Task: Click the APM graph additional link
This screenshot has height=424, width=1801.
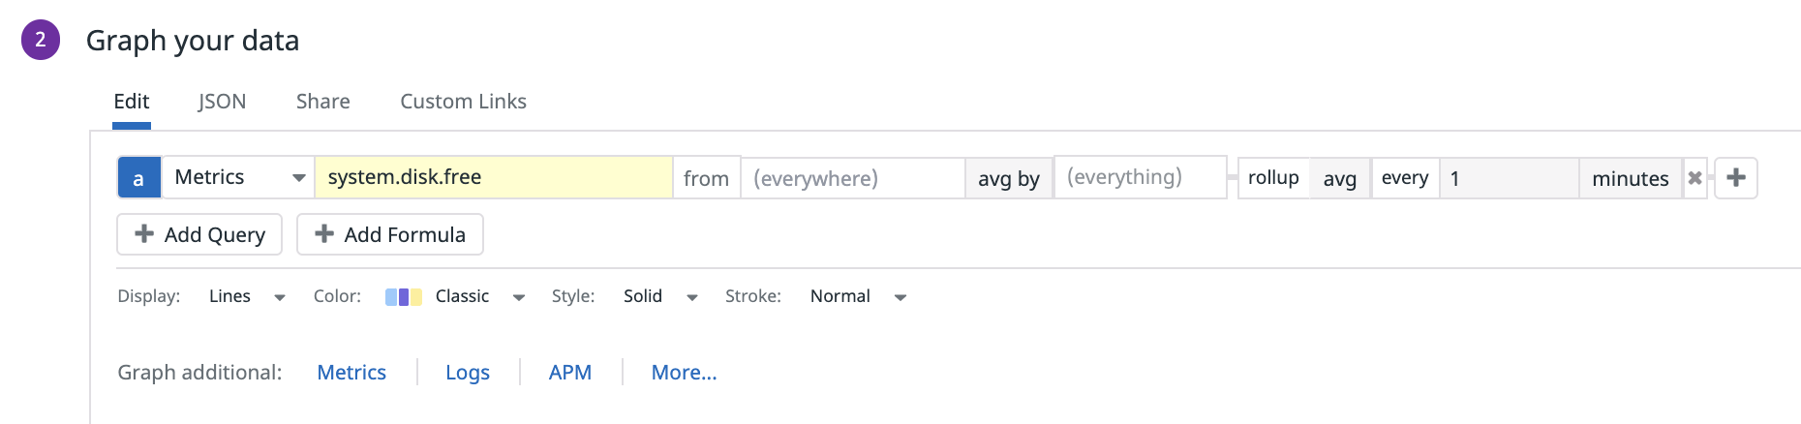Action: pyautogui.click(x=569, y=373)
